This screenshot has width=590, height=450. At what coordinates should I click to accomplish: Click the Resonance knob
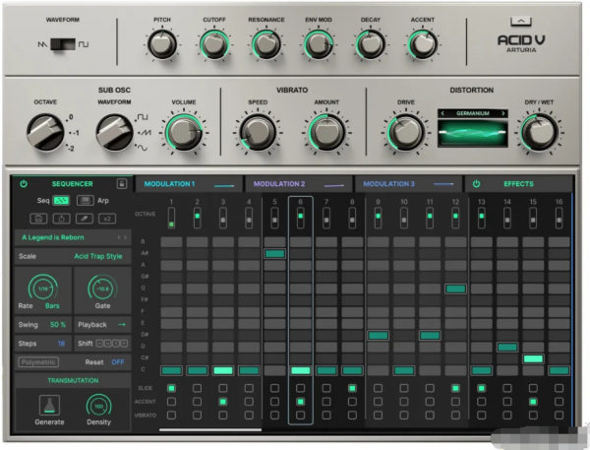[266, 44]
